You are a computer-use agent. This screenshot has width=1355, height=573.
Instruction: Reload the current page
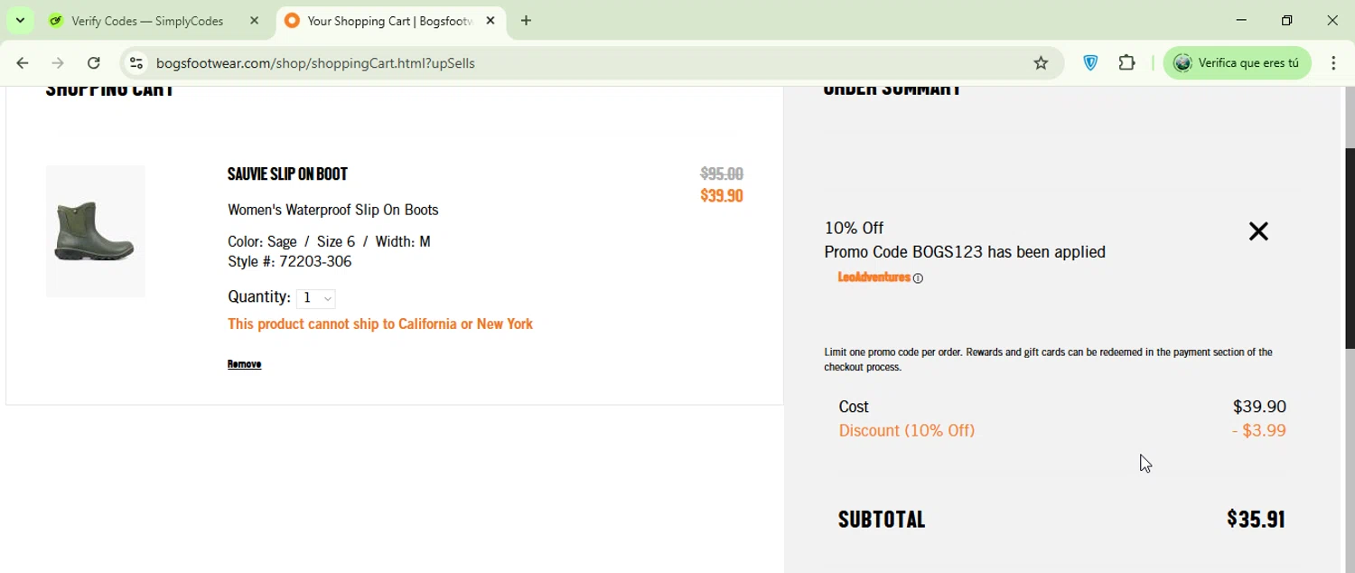point(94,63)
